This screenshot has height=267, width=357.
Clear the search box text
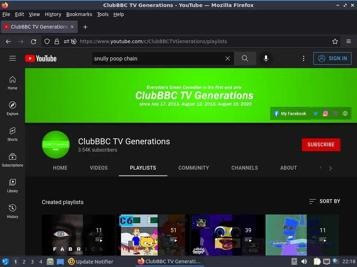point(227,58)
